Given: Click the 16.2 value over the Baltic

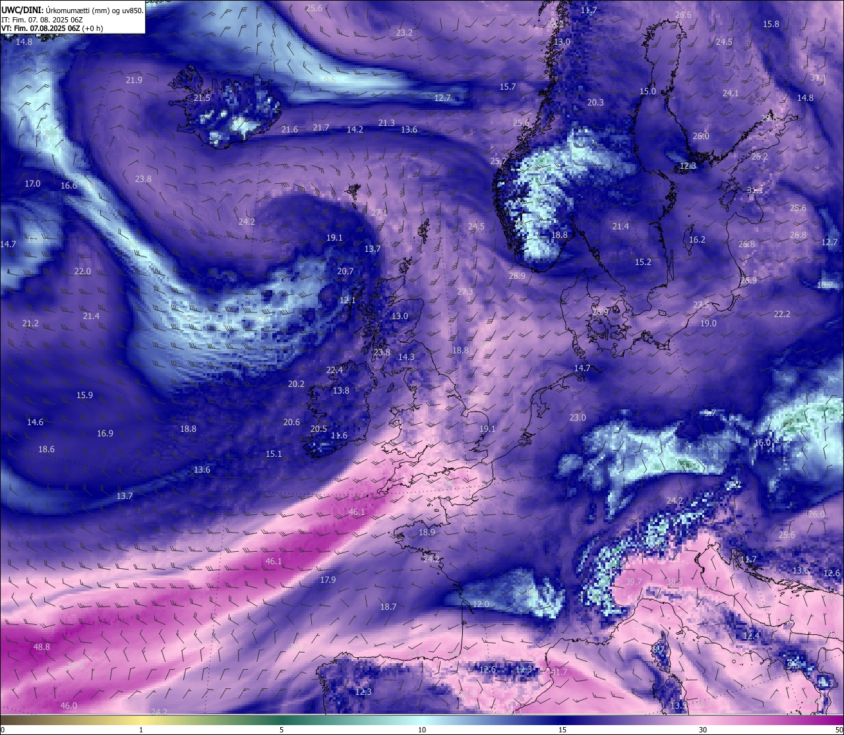Looking at the screenshot, I should click(697, 240).
